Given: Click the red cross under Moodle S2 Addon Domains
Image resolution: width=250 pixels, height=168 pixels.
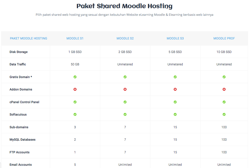Looking at the screenshot, I should 125,89.
